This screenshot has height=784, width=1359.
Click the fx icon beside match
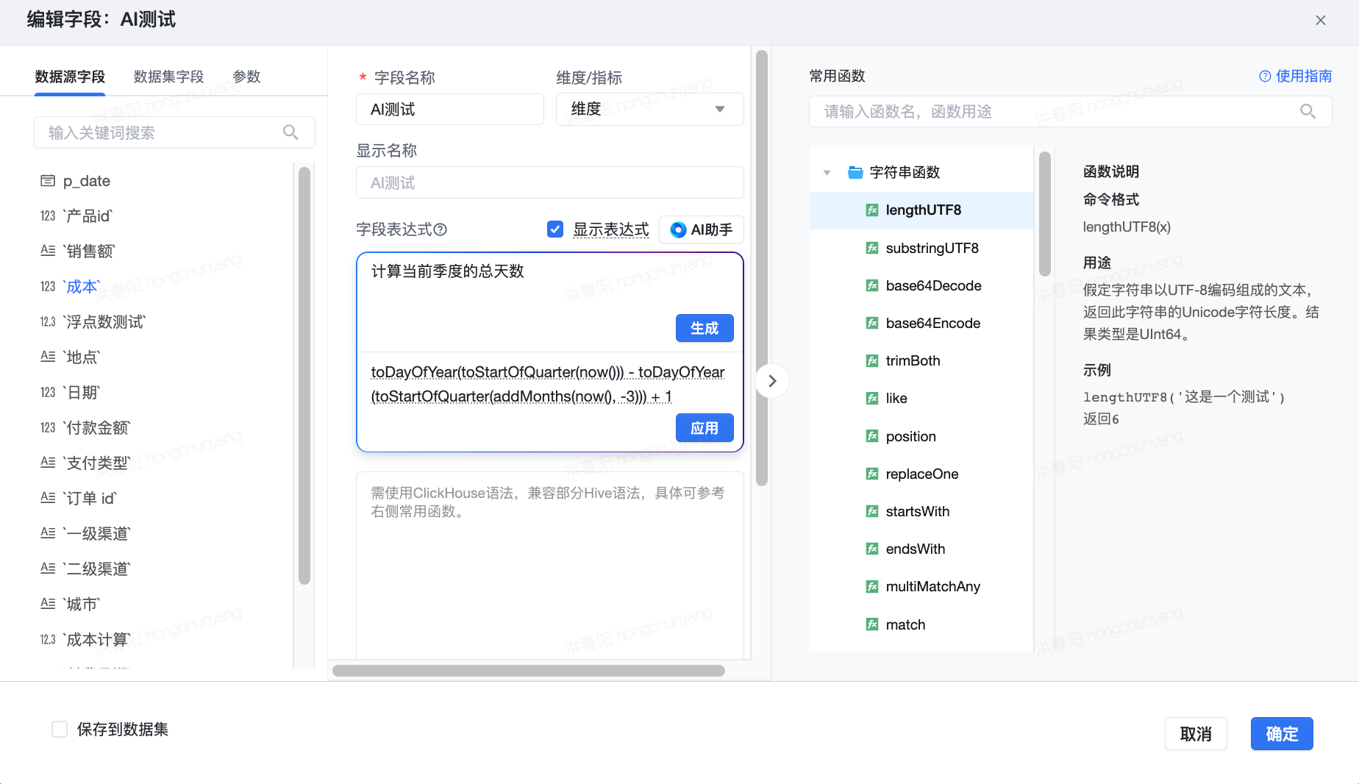click(x=872, y=624)
